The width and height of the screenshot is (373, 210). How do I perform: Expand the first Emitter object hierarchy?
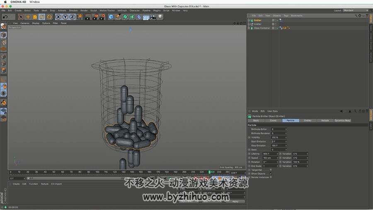click(x=249, y=20)
